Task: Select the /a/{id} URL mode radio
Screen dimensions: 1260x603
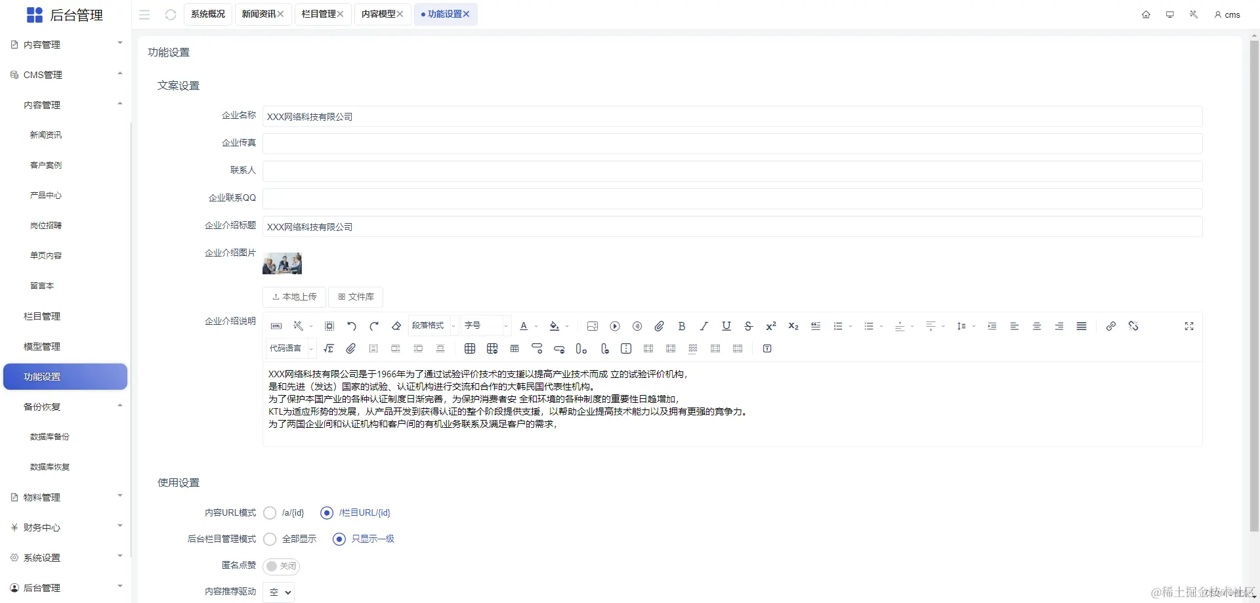Action: [270, 512]
